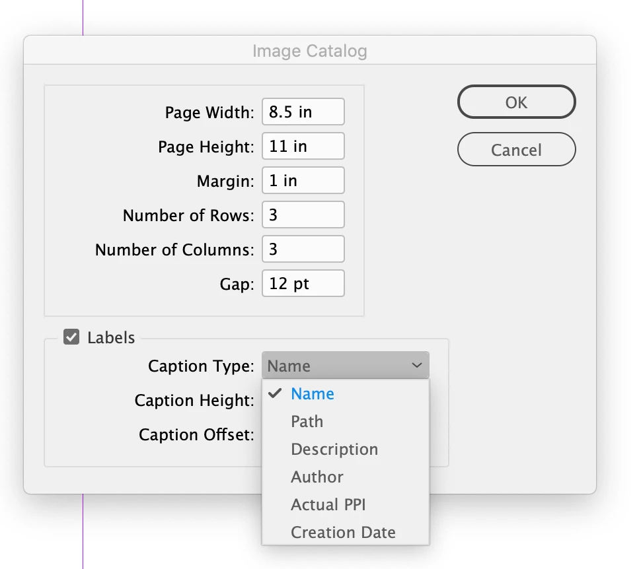Click the Page Width input field

(303, 112)
